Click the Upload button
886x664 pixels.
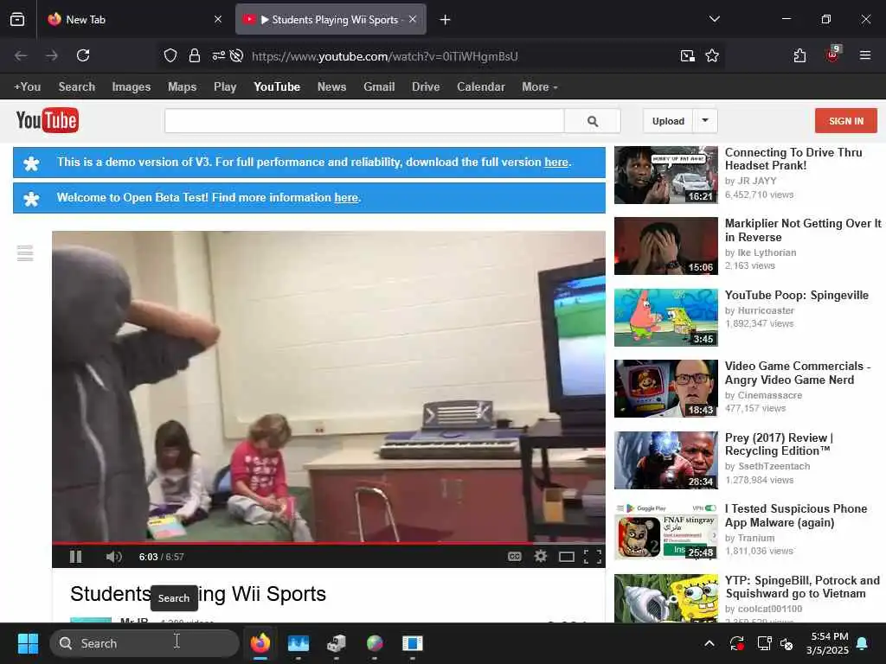click(668, 121)
